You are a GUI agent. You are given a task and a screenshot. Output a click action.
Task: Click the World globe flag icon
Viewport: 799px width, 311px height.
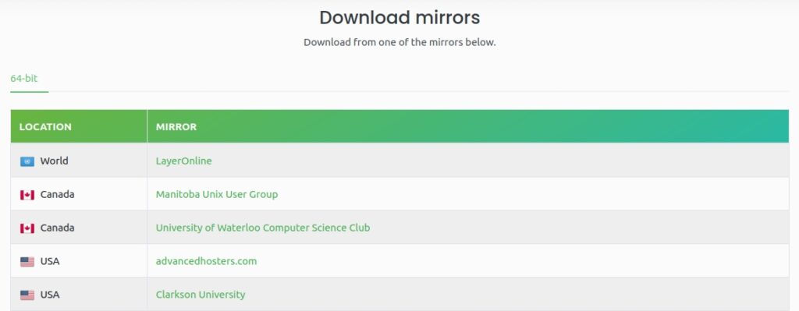click(x=27, y=161)
